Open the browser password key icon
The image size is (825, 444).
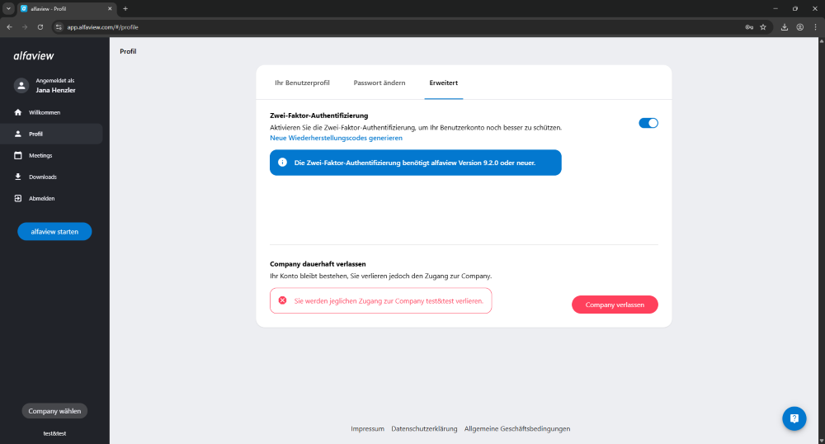[748, 26]
